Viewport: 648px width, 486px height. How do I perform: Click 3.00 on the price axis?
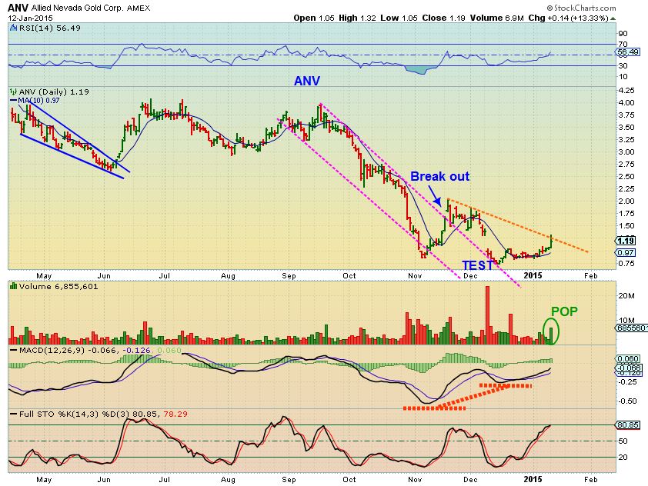coord(626,152)
